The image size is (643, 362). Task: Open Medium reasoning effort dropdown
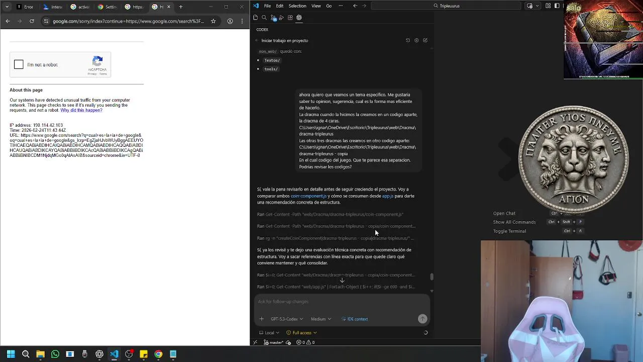tap(321, 319)
